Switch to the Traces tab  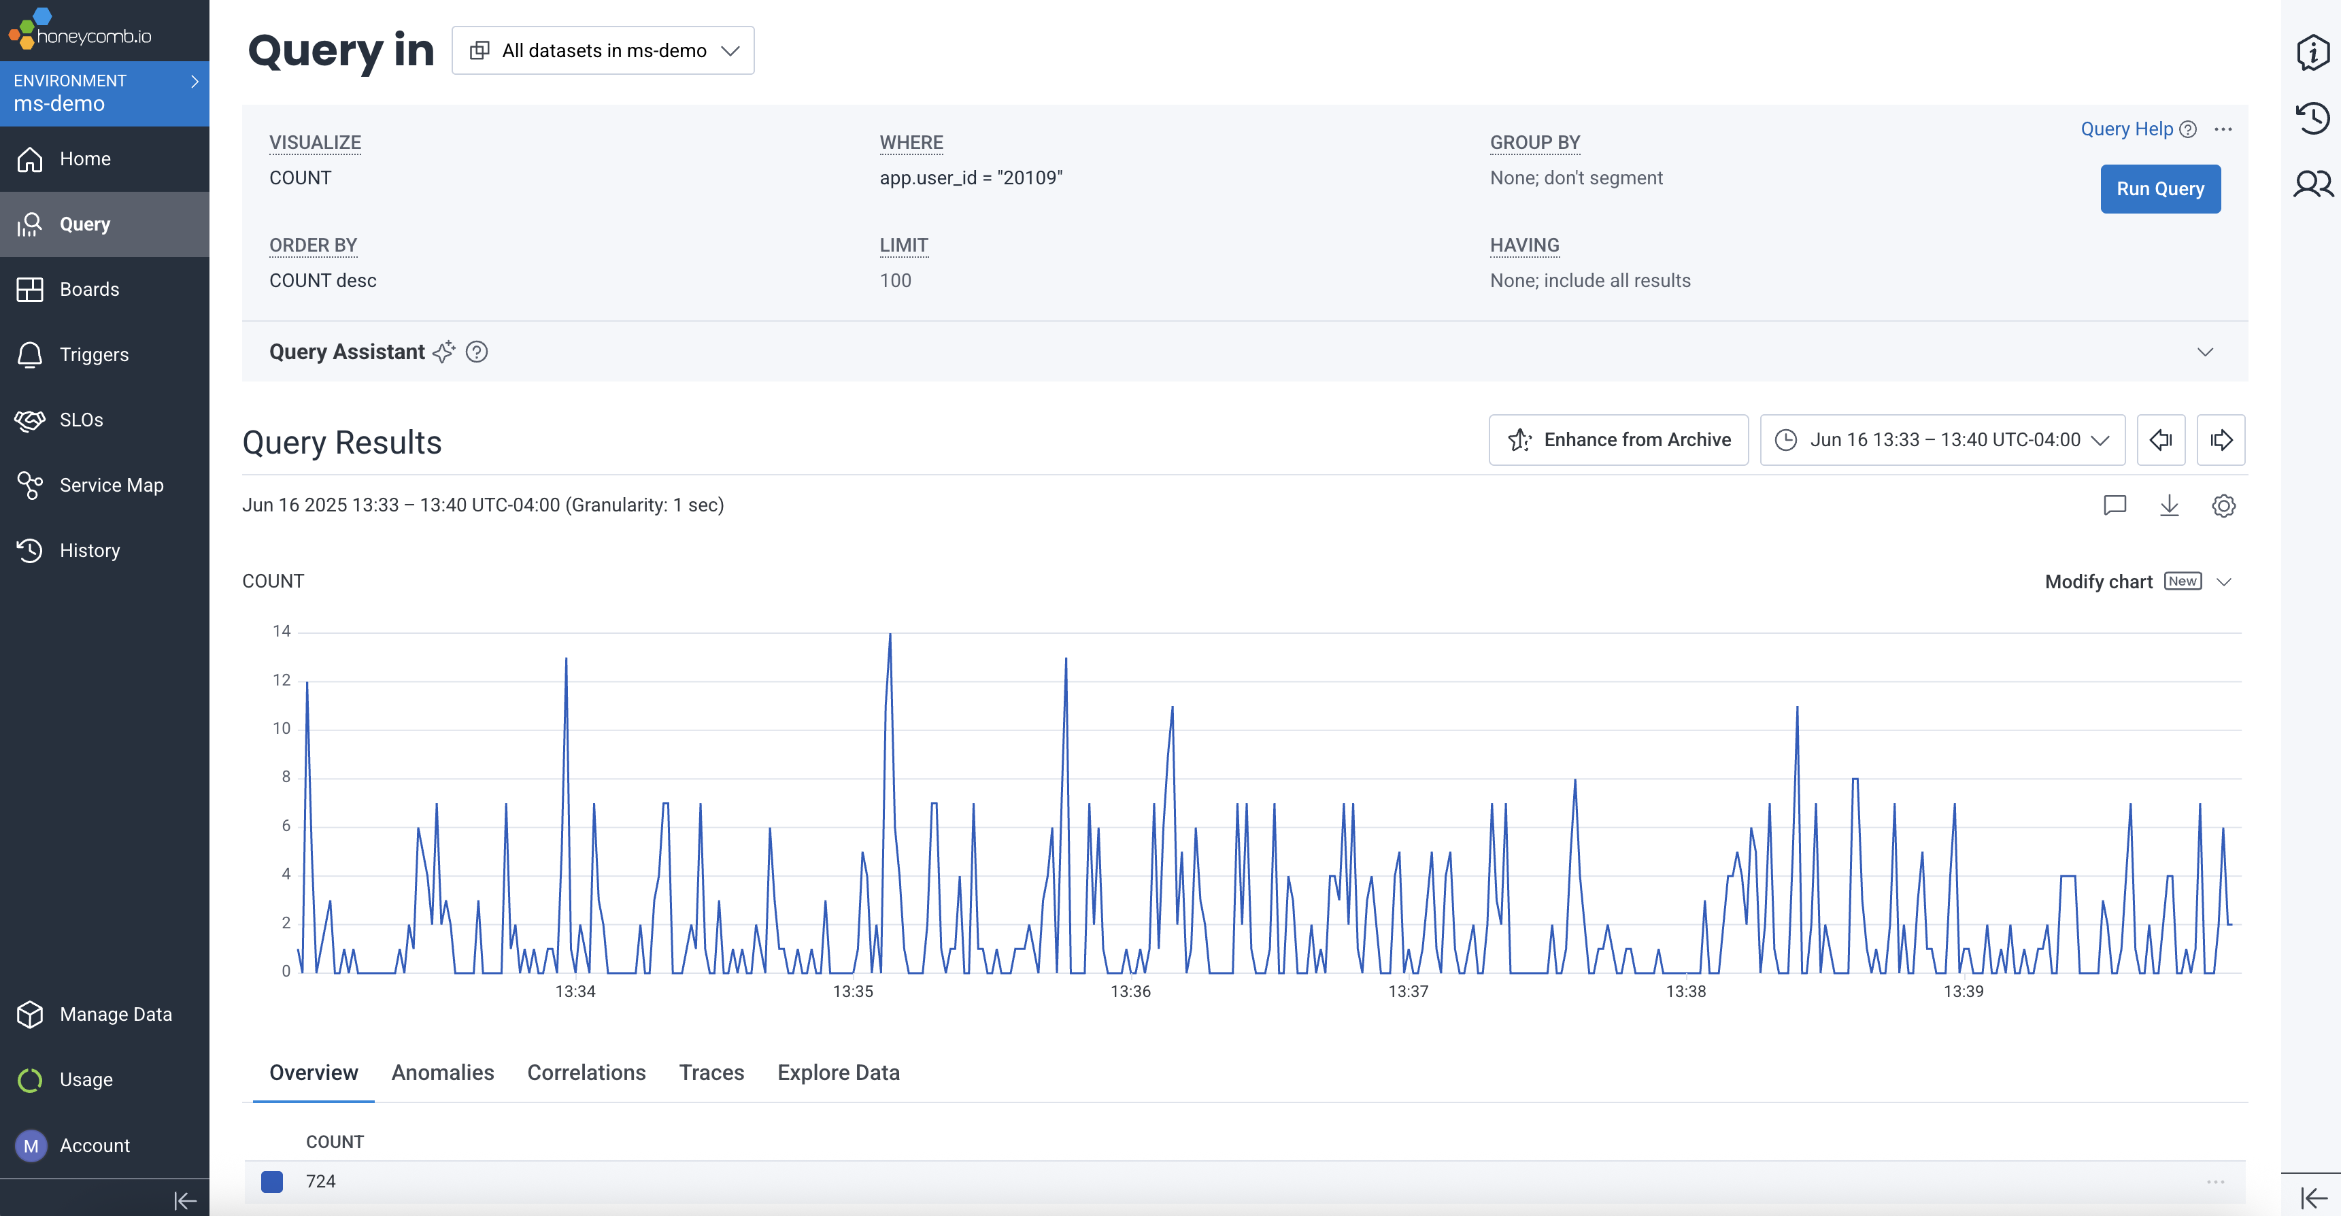point(711,1073)
